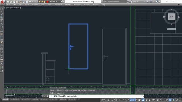Toggle AutoScale annotation icon in status bar
This screenshot has width=182, height=102.
(146, 100)
